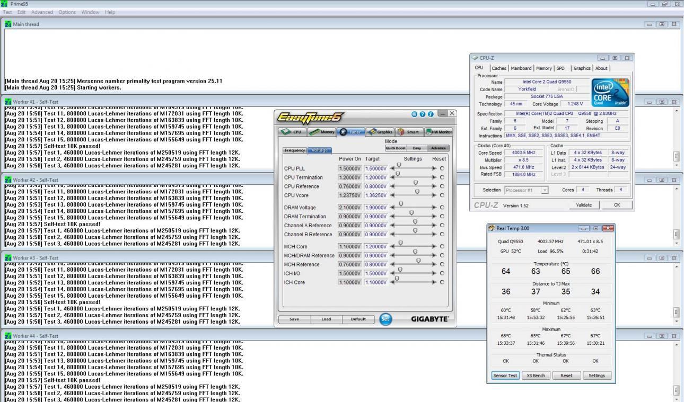Select Quick Boost mode in EasyTune6
684x402 pixels.
(x=395, y=148)
